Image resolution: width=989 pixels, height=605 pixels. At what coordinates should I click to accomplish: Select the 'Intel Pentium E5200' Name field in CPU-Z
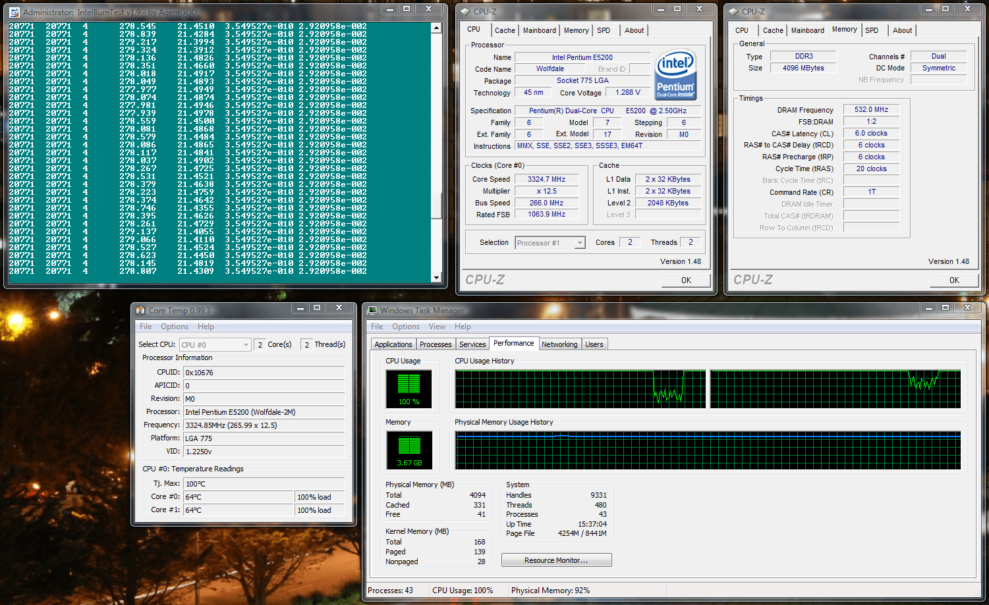click(x=582, y=57)
